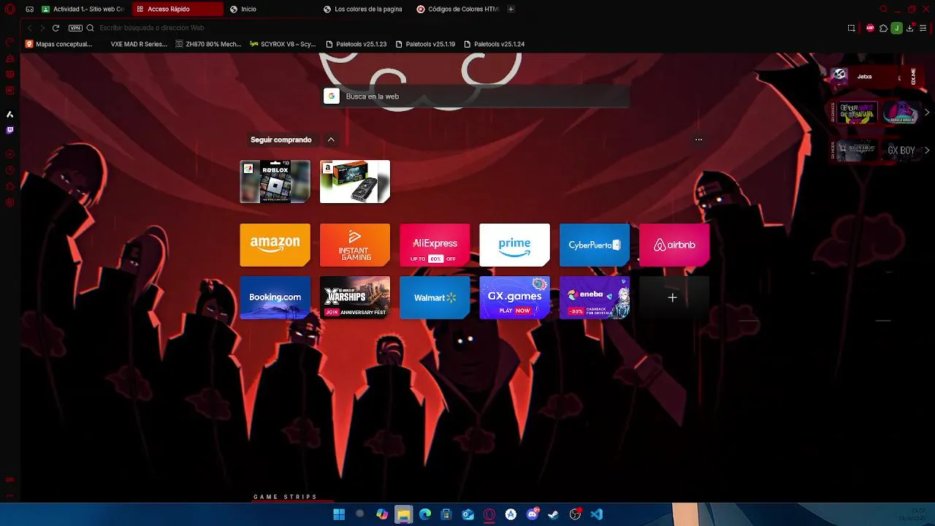Open the graphics card product thumbnail
The width and height of the screenshot is (935, 526).
(355, 181)
